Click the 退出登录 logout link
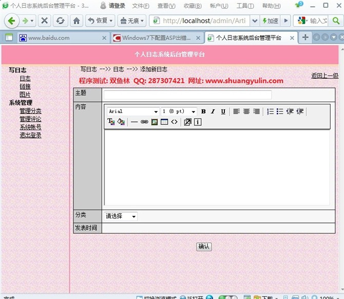This screenshot has height=299, width=344. (30, 135)
